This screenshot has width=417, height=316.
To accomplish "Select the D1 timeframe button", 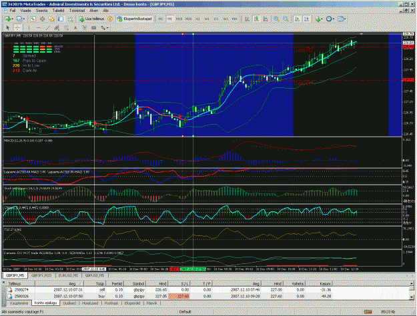I will [216, 19].
